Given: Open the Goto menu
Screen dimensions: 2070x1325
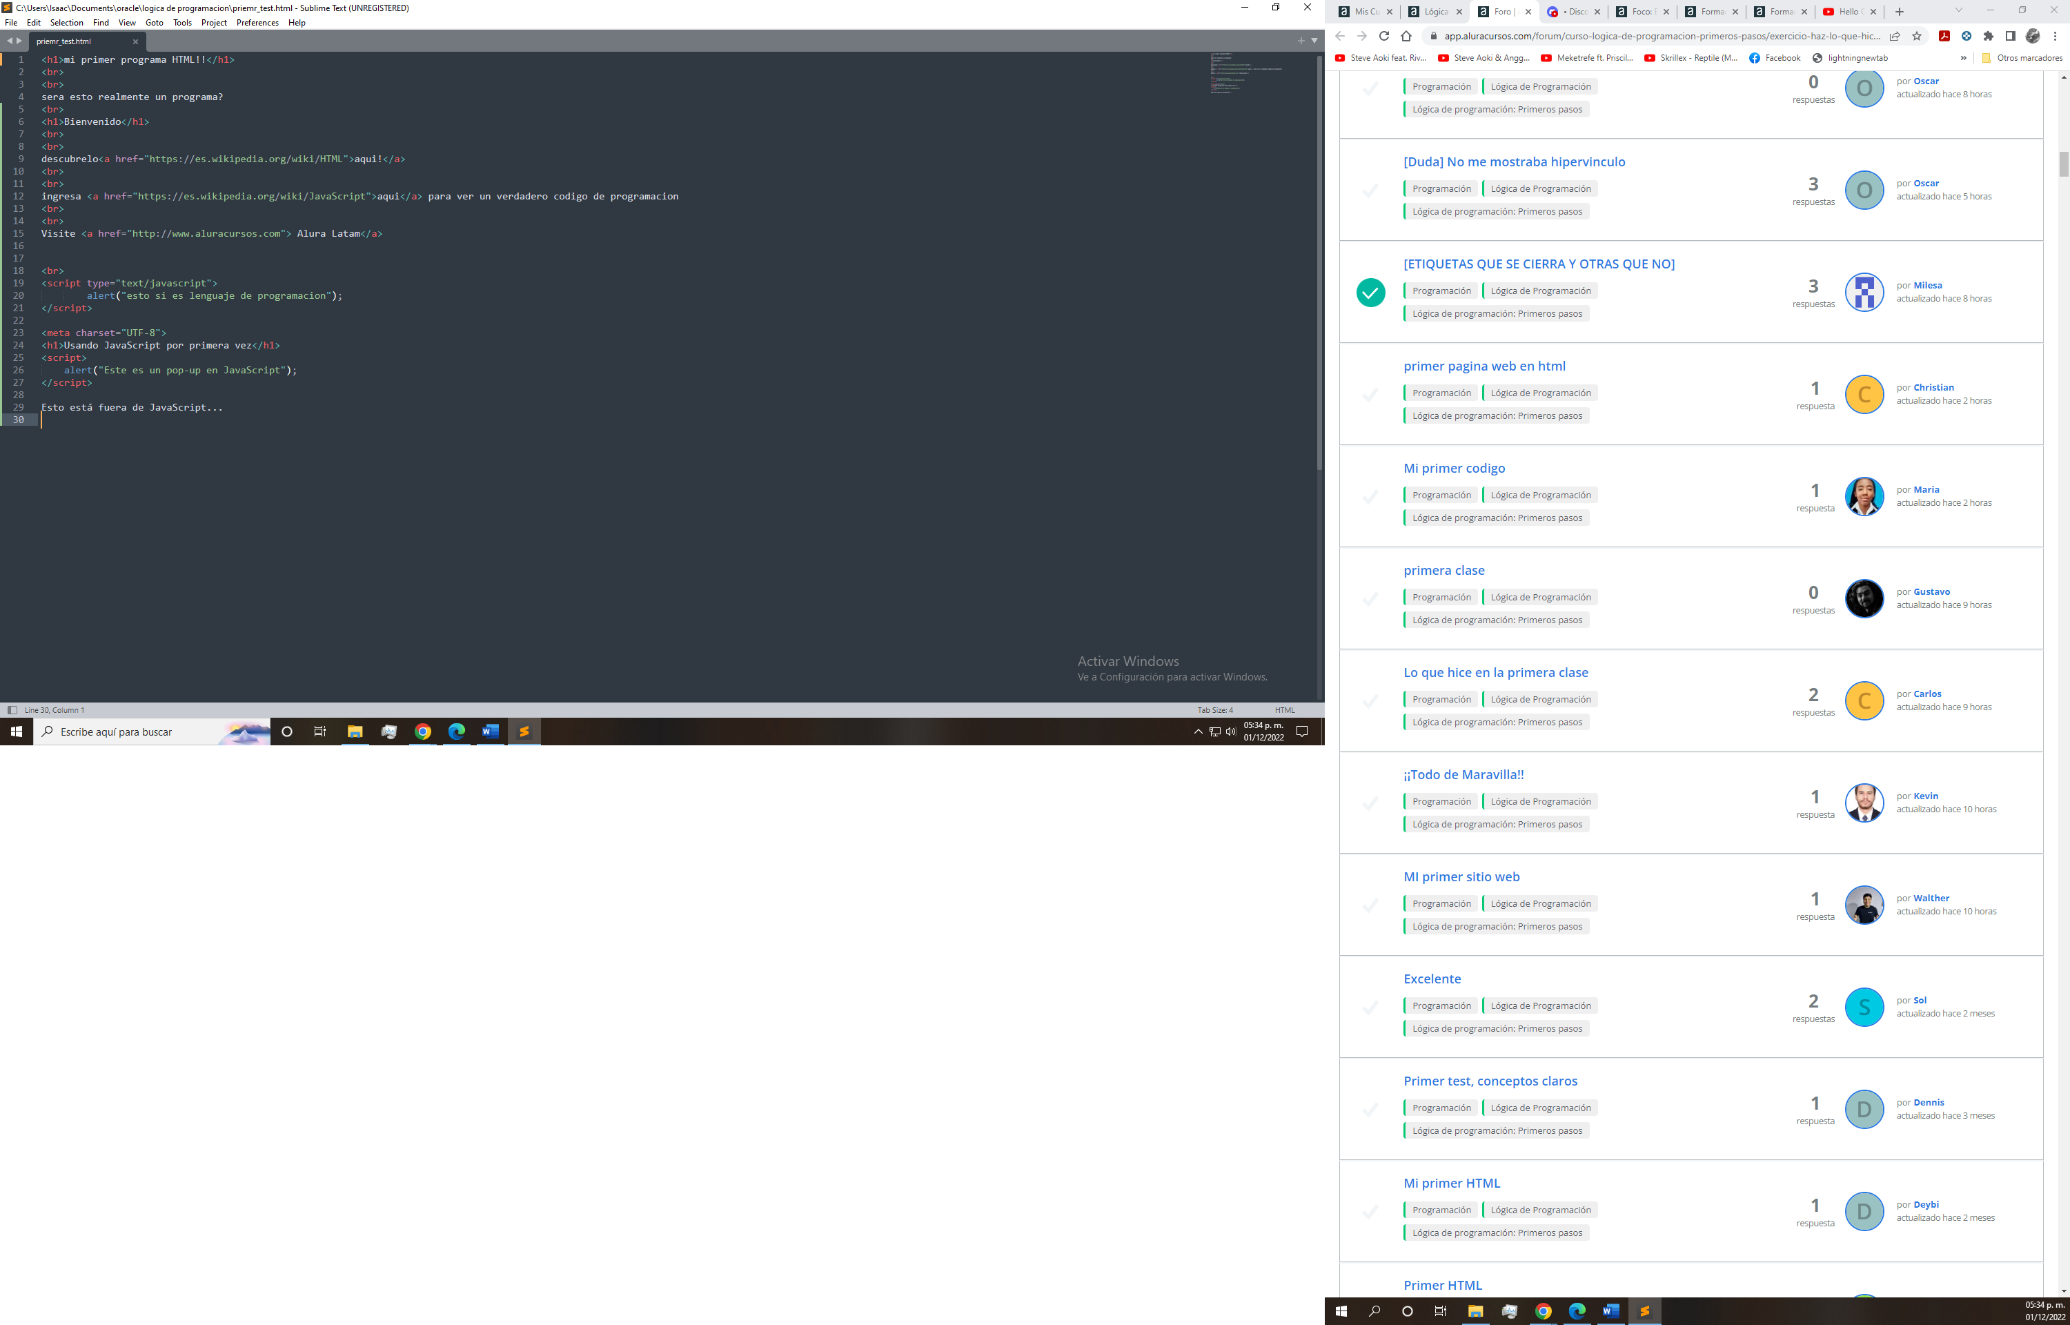Looking at the screenshot, I should point(154,22).
